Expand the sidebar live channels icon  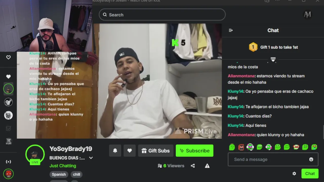[8, 162]
